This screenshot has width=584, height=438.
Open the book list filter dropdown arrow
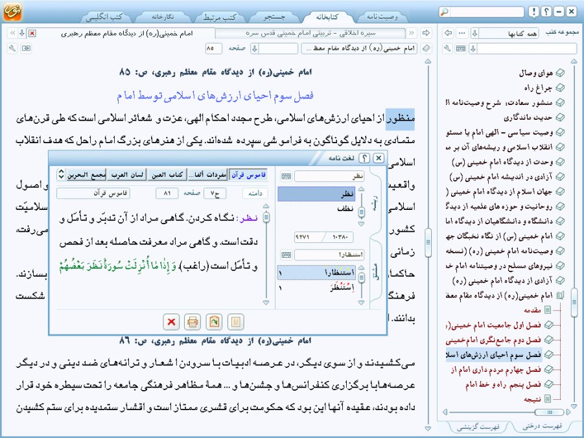click(x=473, y=49)
